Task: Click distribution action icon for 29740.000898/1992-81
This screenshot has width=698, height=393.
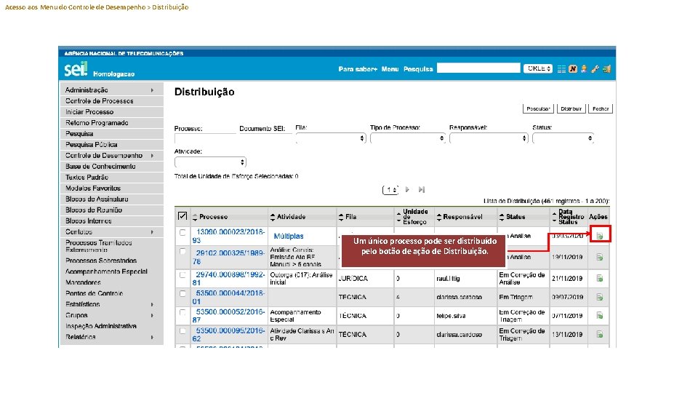Action: point(600,279)
